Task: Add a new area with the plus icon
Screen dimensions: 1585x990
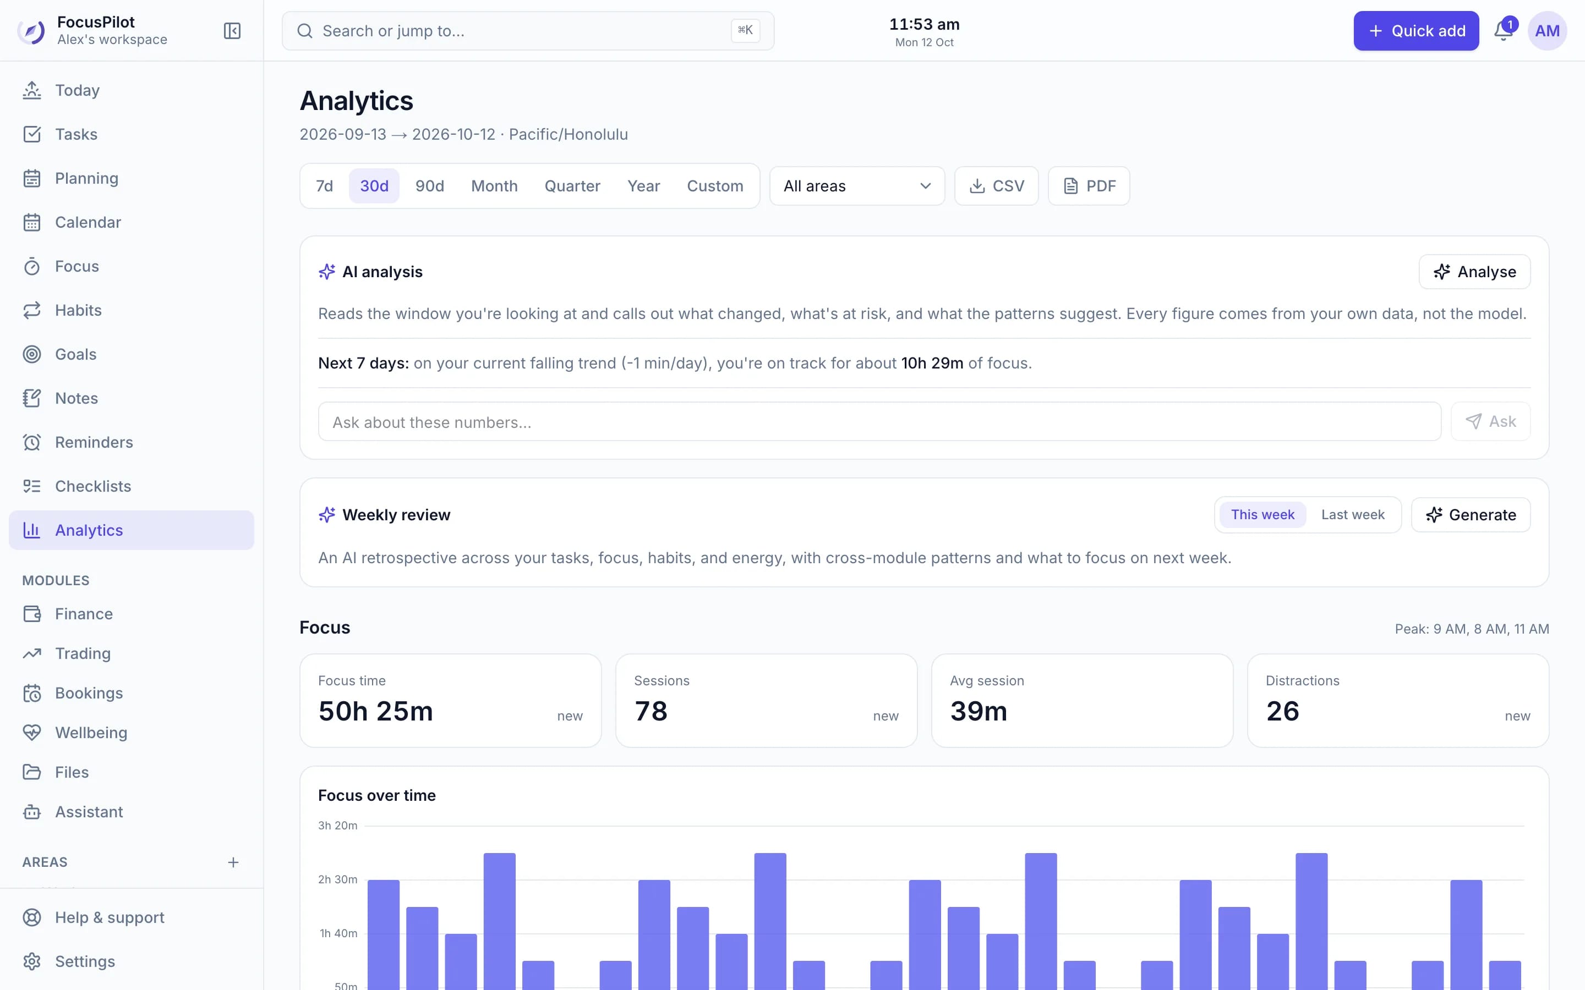Action: (x=233, y=862)
